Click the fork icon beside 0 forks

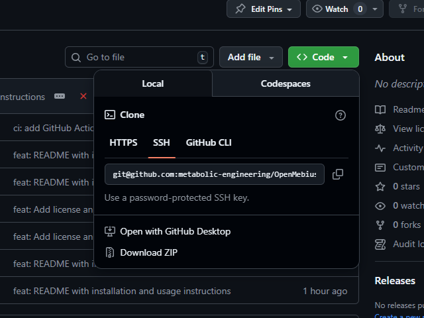tap(380, 225)
